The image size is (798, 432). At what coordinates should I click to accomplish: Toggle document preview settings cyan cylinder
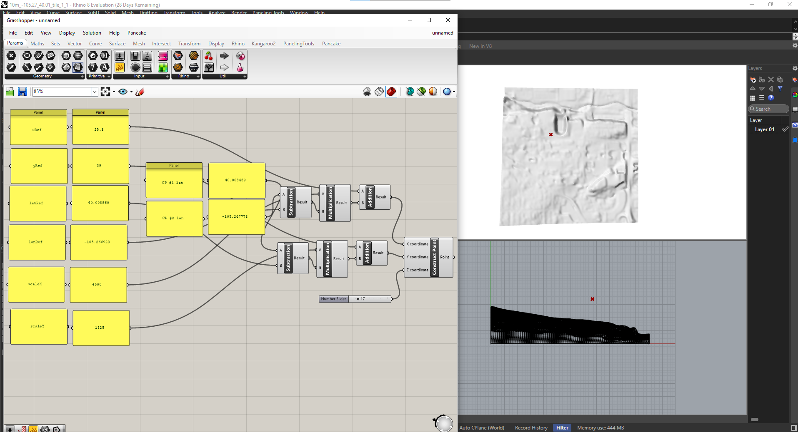coord(410,92)
